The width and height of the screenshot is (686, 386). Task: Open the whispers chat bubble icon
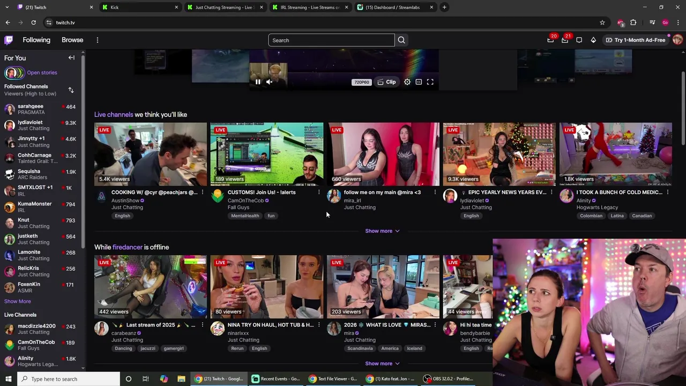(579, 40)
